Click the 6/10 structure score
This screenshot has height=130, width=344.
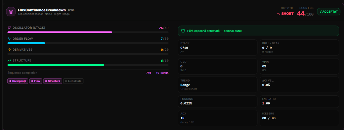165,60
